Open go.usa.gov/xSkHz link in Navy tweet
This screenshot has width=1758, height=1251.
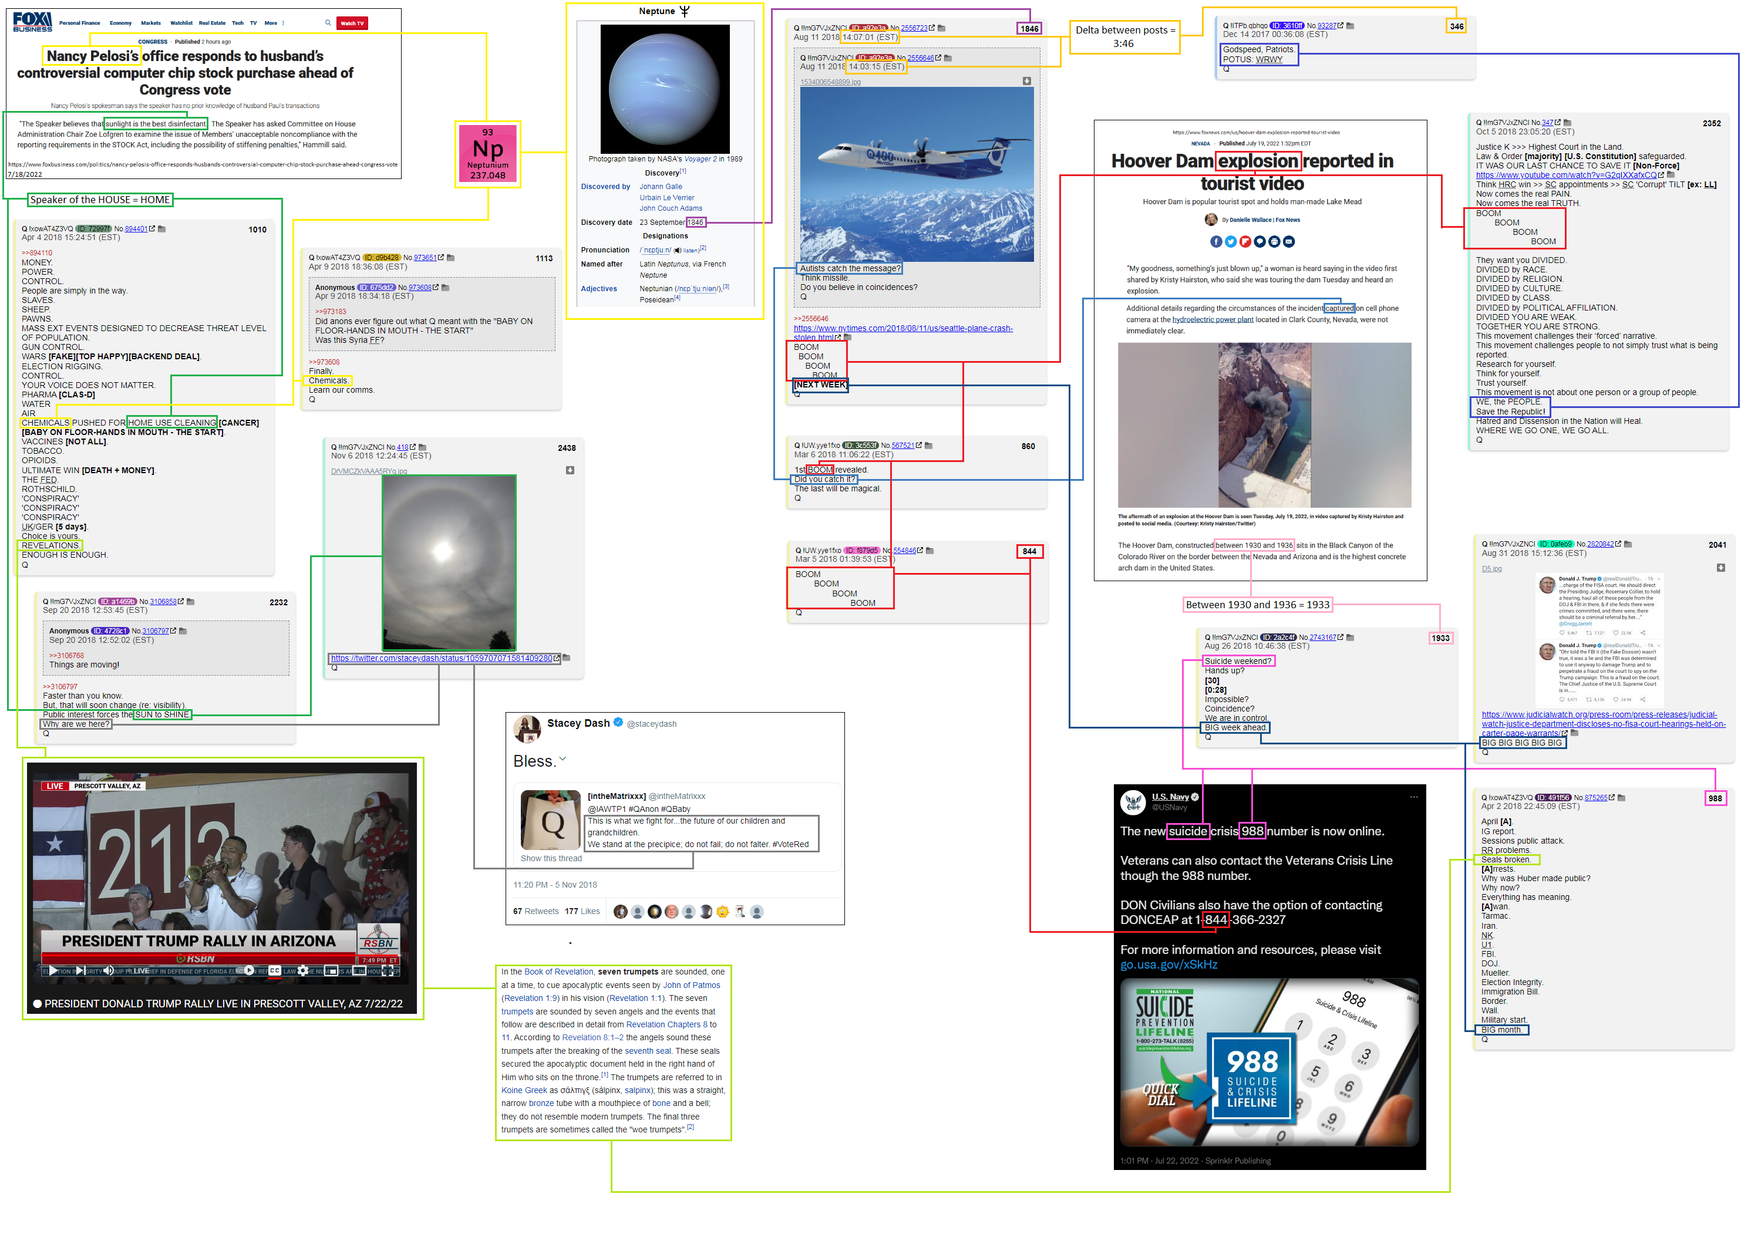click(x=1168, y=965)
